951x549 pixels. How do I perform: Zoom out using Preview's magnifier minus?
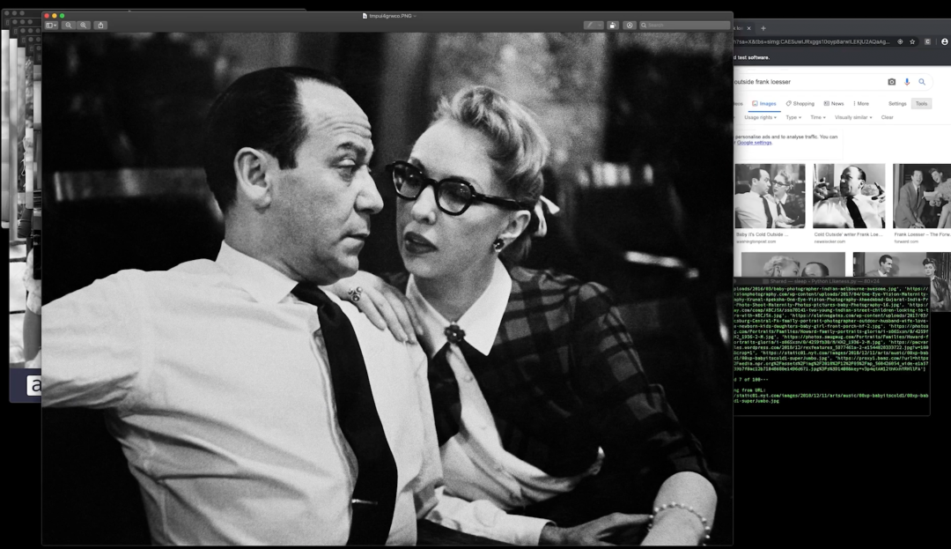point(69,26)
